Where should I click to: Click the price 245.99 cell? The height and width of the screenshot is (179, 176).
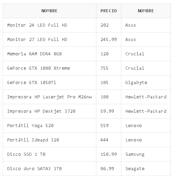109,40
